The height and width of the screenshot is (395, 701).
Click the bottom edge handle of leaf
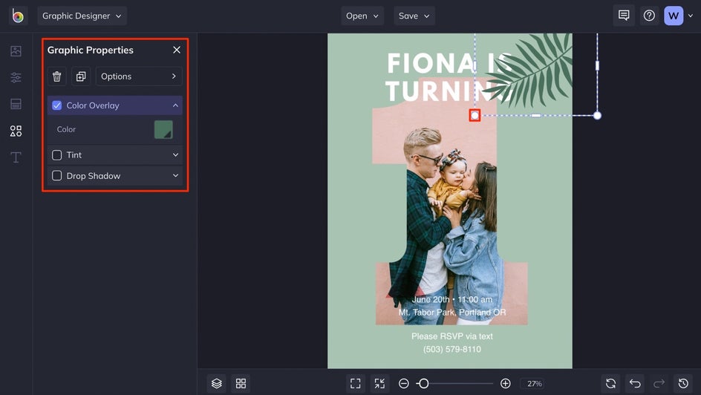(536, 115)
